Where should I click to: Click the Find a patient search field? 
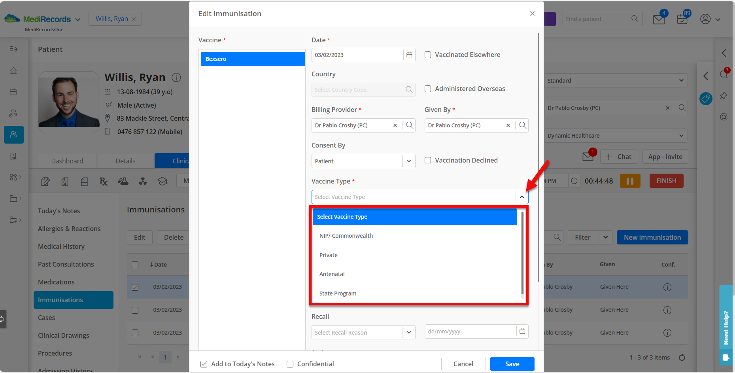tap(597, 19)
